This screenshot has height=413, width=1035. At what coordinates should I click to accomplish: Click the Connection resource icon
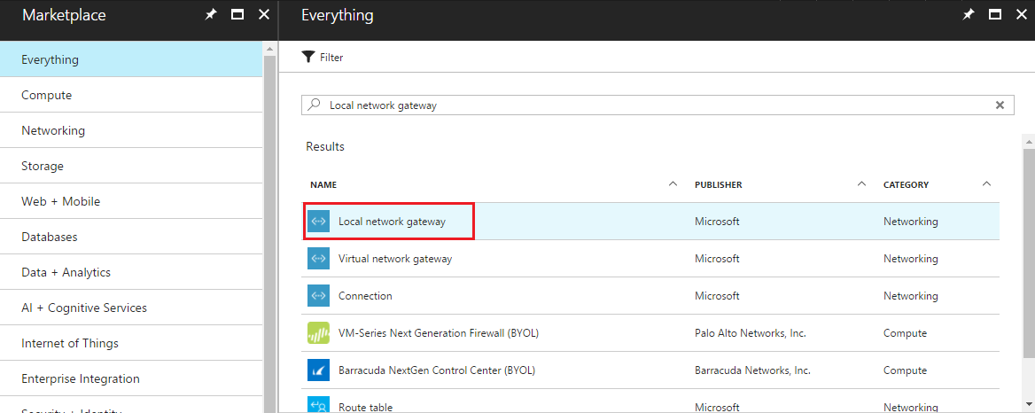tap(318, 296)
